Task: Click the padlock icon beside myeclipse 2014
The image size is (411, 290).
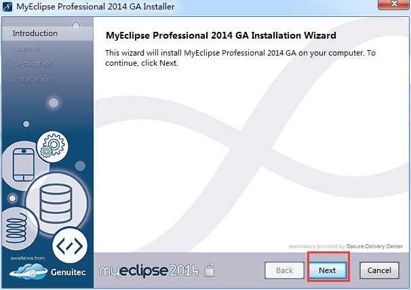Action: [x=210, y=270]
